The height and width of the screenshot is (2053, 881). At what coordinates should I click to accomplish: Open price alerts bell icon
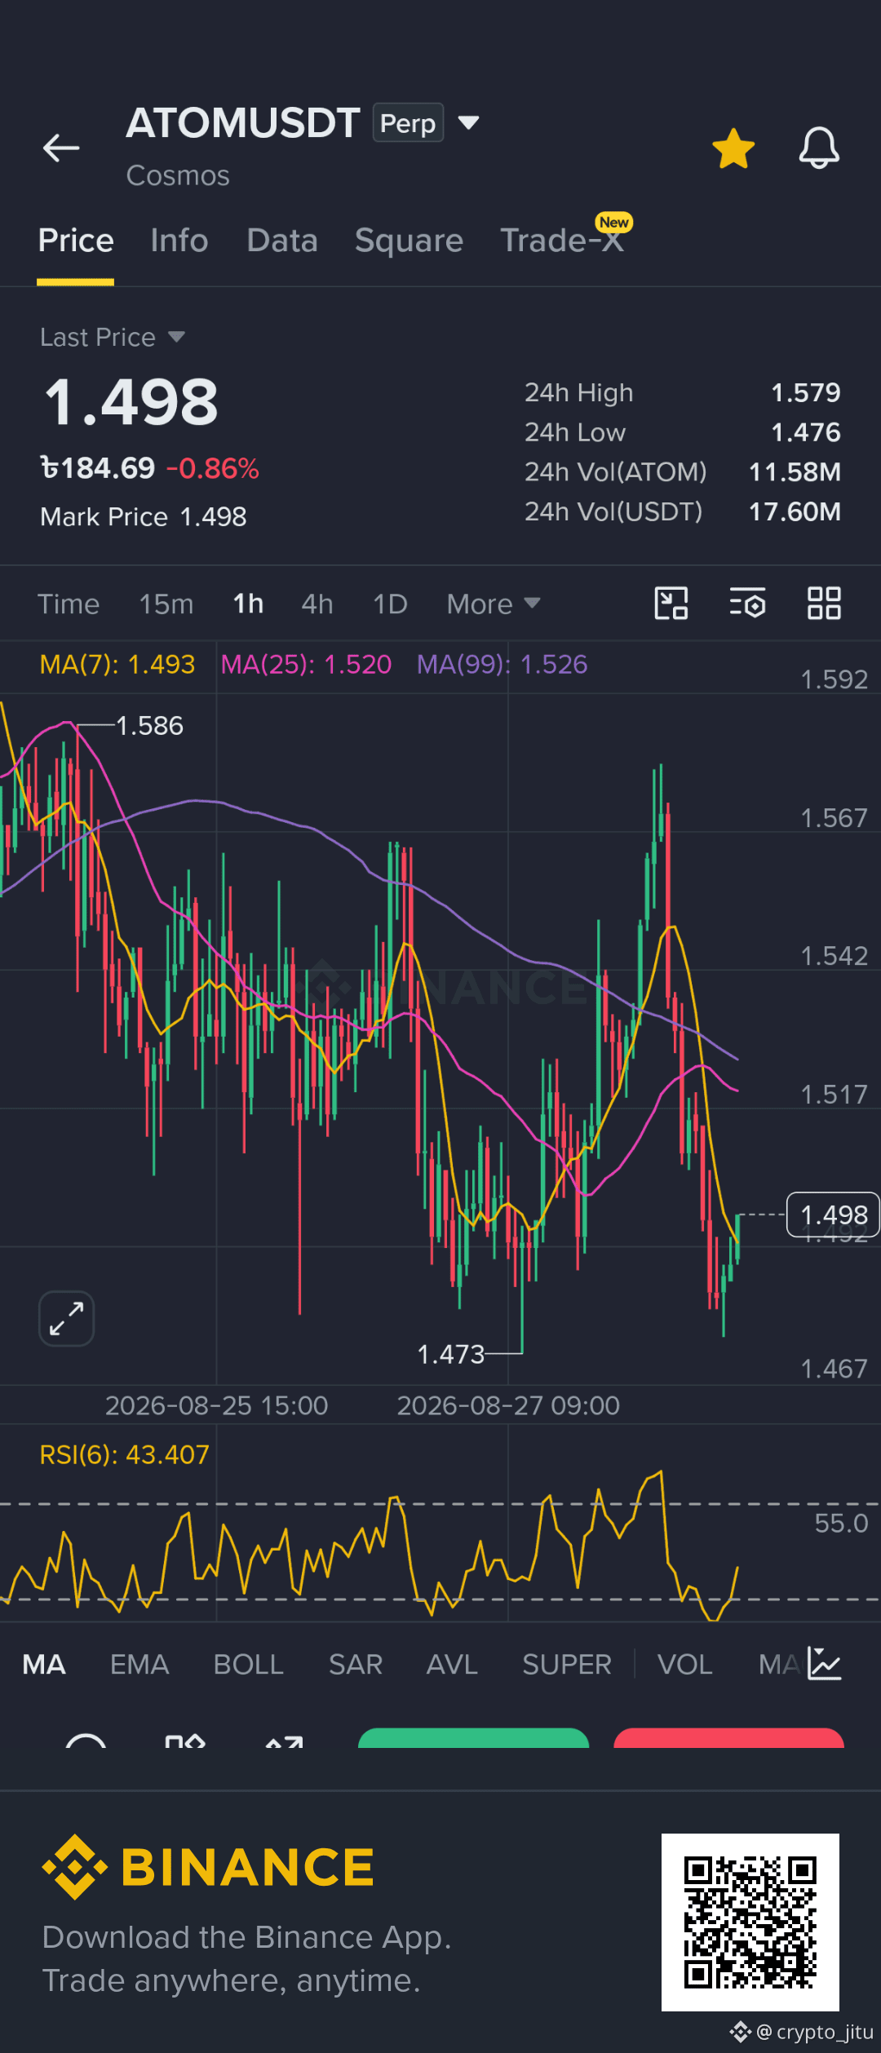[x=819, y=148]
